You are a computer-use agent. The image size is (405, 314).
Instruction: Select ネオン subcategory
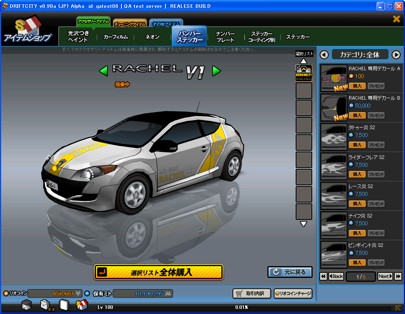(x=153, y=37)
